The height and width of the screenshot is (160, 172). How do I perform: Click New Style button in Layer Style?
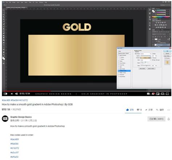167,56
